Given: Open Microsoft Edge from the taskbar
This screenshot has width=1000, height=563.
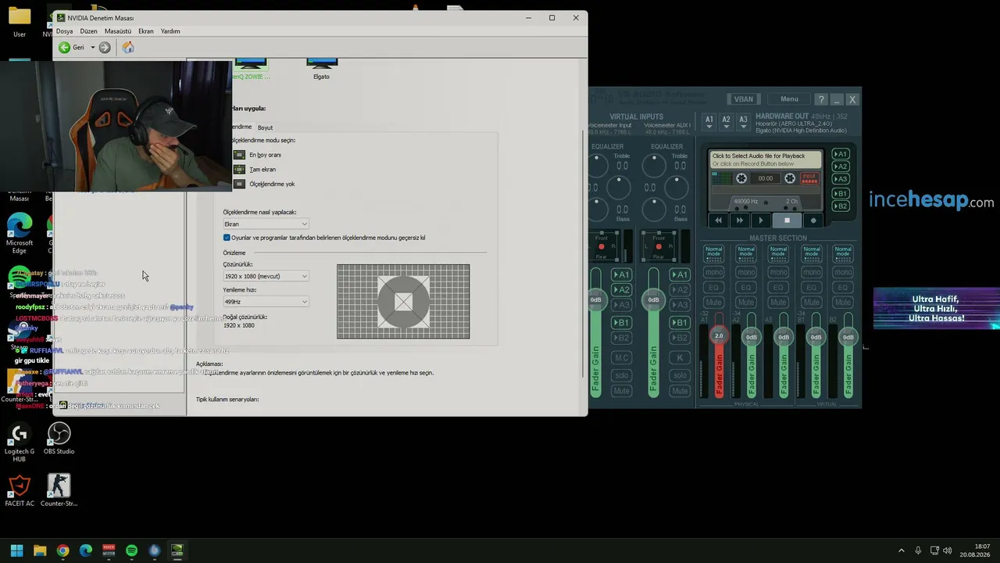Looking at the screenshot, I should pyautogui.click(x=86, y=550).
